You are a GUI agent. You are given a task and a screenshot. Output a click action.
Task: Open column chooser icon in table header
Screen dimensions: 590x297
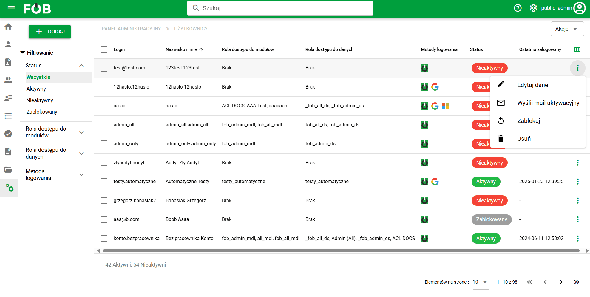point(577,49)
